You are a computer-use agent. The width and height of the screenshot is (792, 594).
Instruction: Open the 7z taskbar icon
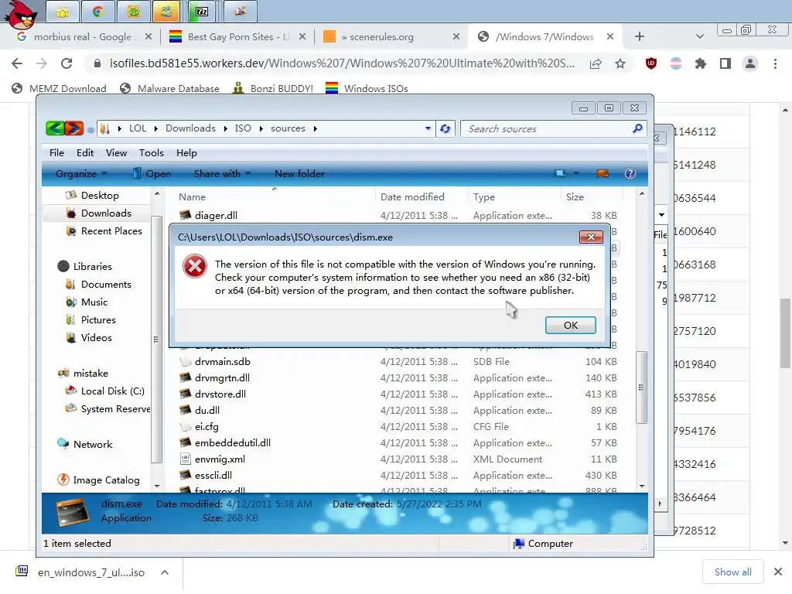coord(202,12)
